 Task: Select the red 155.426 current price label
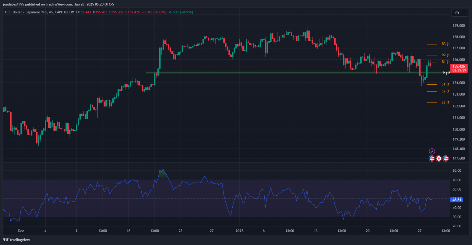click(x=458, y=66)
